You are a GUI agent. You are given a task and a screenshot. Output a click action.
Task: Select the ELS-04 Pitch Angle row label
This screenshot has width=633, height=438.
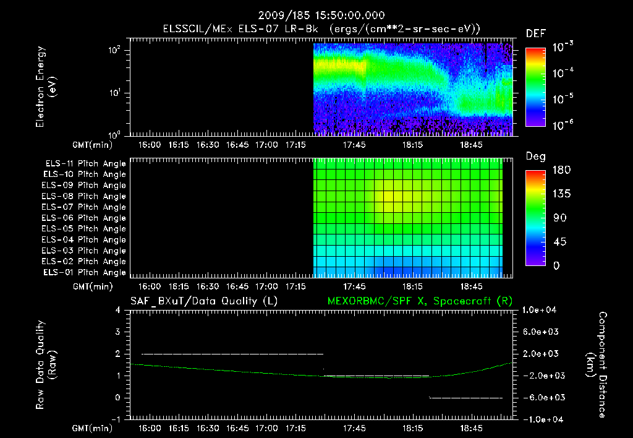click(x=84, y=239)
